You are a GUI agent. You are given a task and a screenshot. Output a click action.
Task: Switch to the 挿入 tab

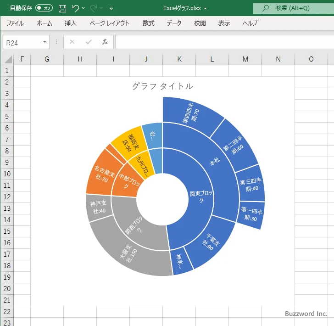pyautogui.click(x=71, y=23)
